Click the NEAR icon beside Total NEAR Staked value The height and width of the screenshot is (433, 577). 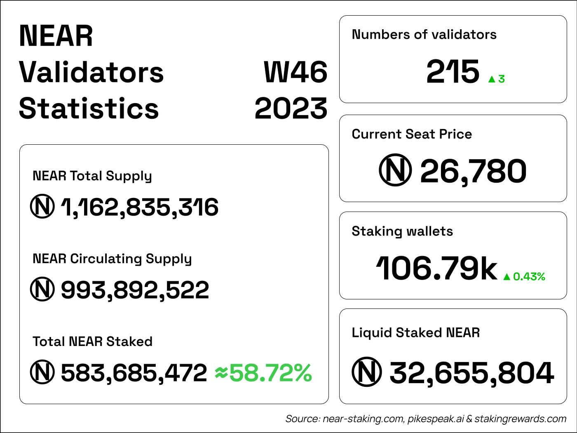click(x=42, y=372)
